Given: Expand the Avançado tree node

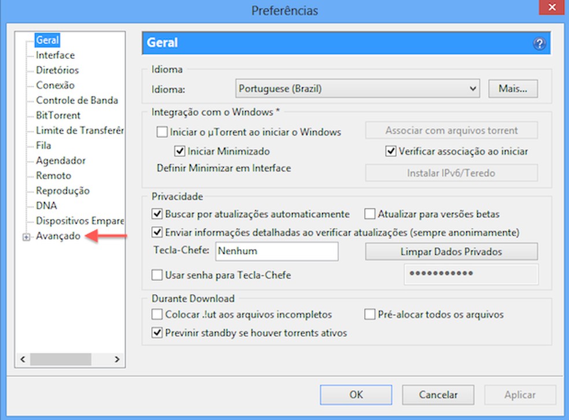Looking at the screenshot, I should (x=25, y=236).
